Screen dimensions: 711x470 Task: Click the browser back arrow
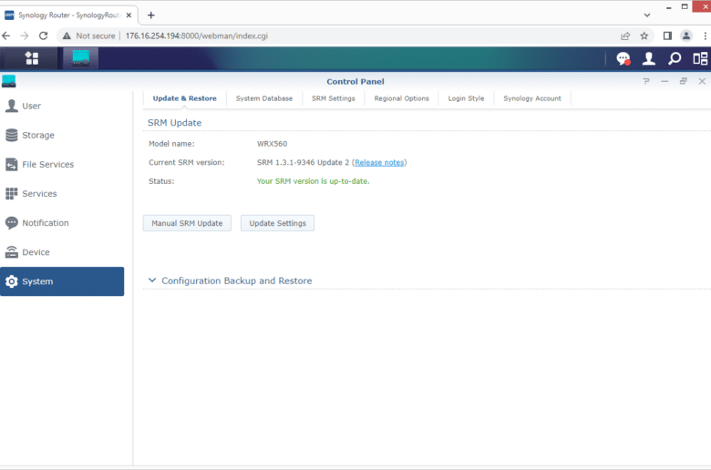(x=6, y=36)
